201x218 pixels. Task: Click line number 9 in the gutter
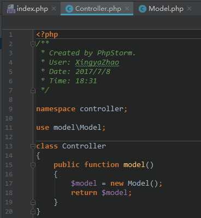[x=10, y=109]
